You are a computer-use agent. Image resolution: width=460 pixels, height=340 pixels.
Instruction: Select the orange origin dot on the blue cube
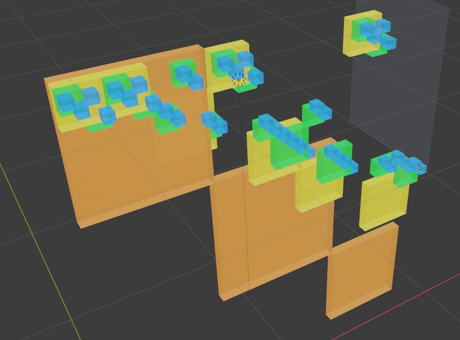[420, 168]
